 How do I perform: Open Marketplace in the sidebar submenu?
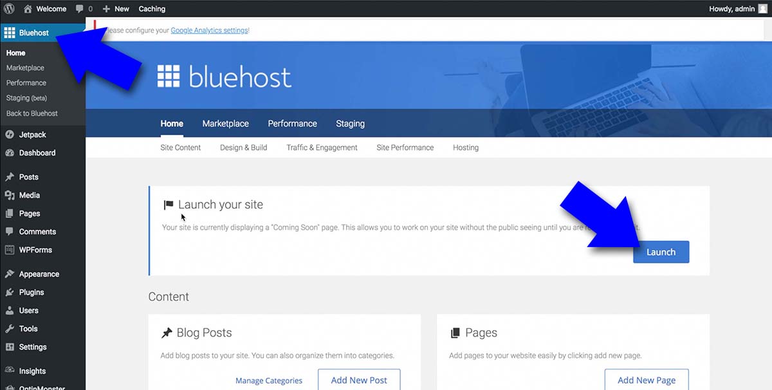(25, 68)
